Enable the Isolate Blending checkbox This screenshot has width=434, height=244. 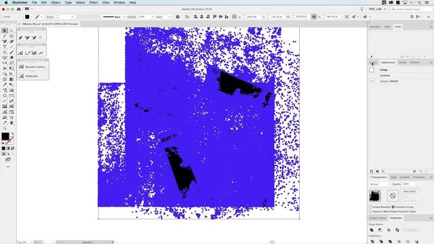click(x=370, y=207)
